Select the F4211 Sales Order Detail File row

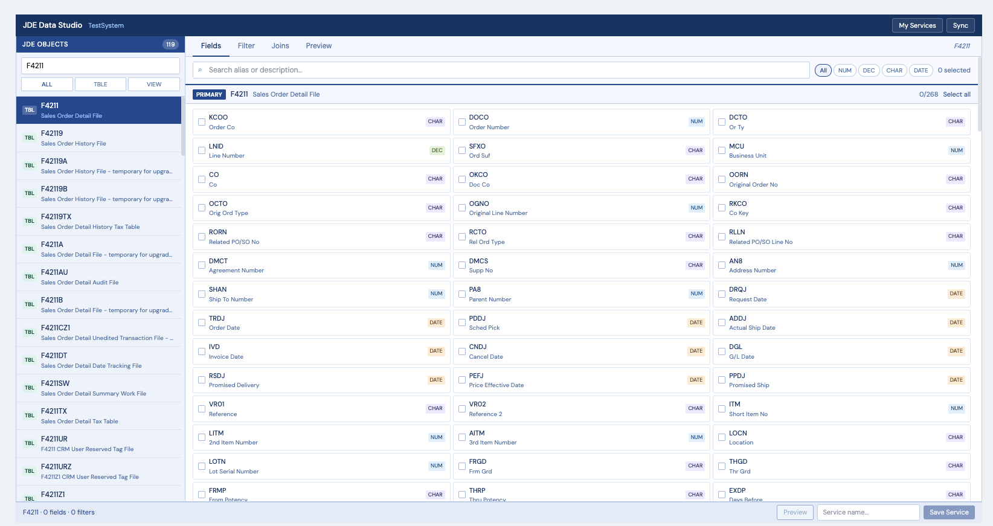[x=98, y=110]
